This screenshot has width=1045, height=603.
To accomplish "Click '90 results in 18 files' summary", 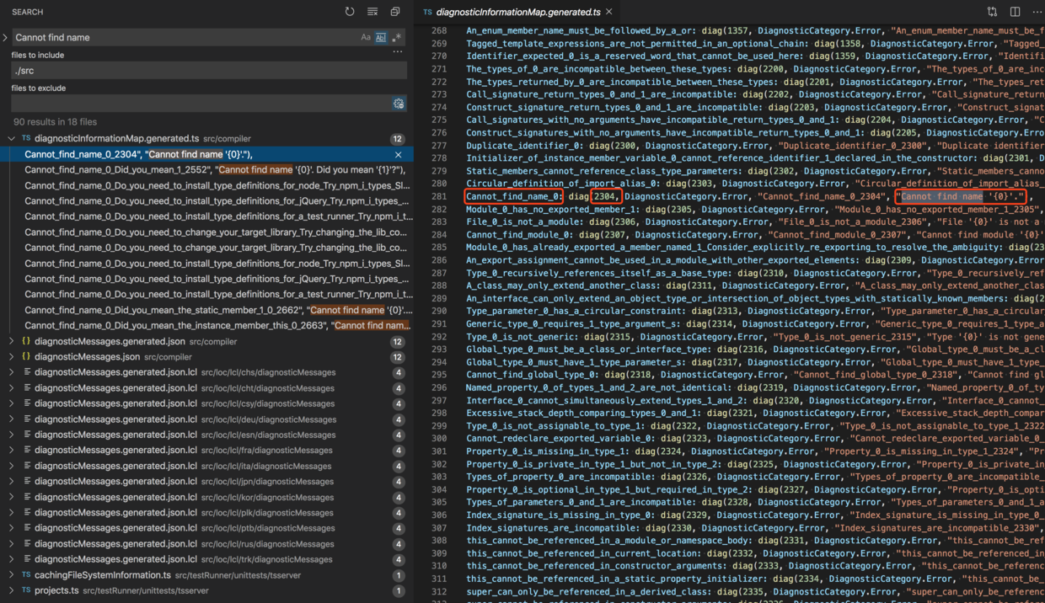I will 55,122.
